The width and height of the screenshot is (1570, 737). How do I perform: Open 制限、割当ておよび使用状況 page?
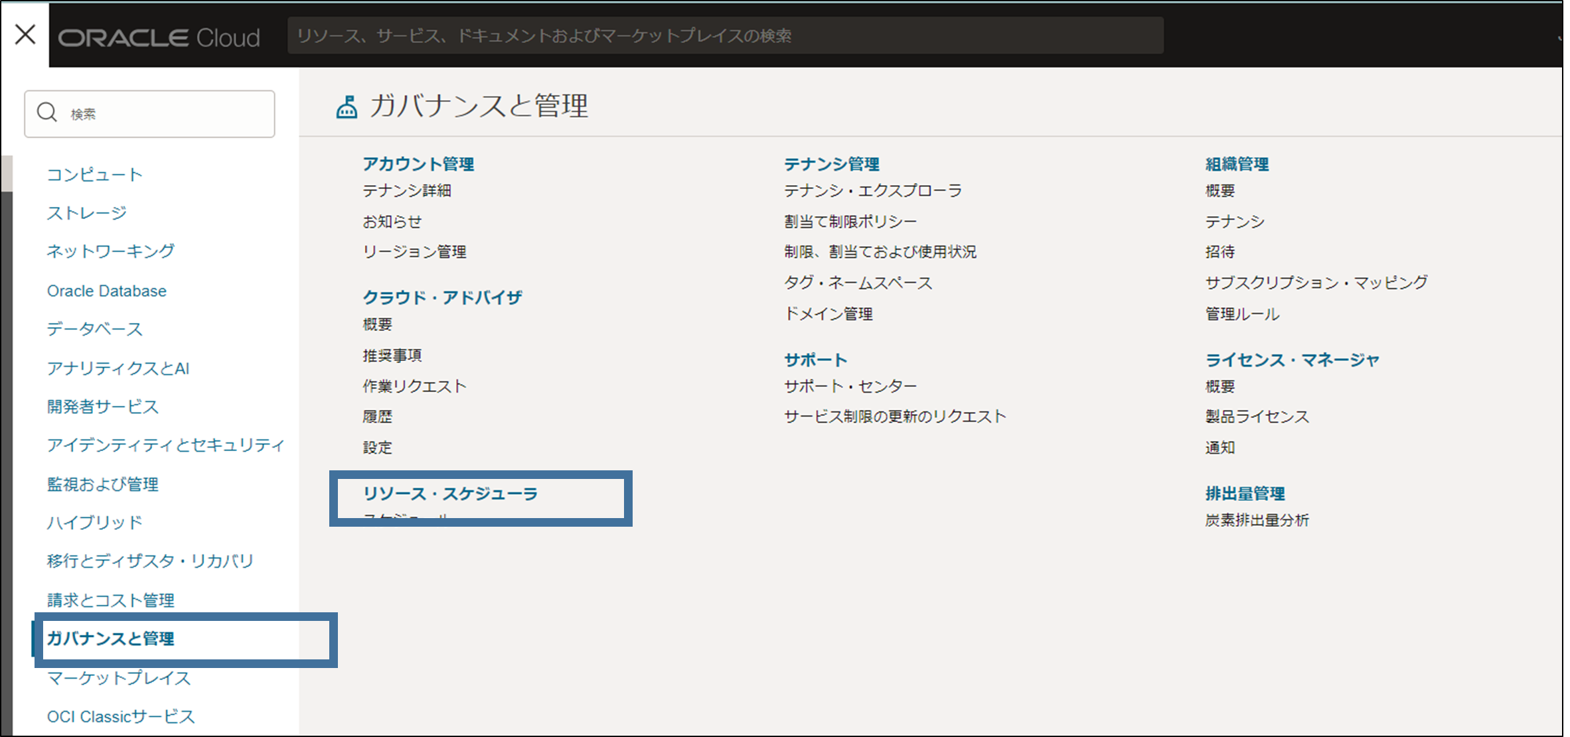click(x=880, y=252)
